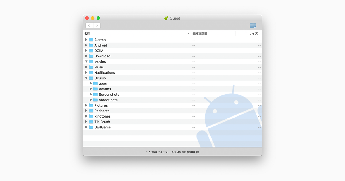Click the Tilt Brush folder icon
The height and width of the screenshot is (181, 345).
[91, 122]
